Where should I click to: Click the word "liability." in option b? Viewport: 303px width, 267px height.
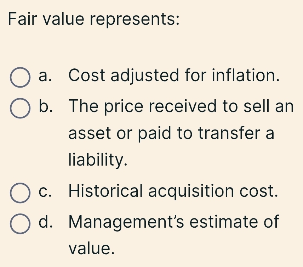point(97,161)
